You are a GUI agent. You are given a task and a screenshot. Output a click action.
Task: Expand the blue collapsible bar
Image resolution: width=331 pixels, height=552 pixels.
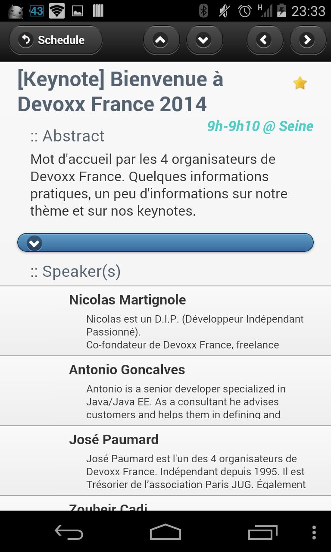pyautogui.click(x=165, y=243)
